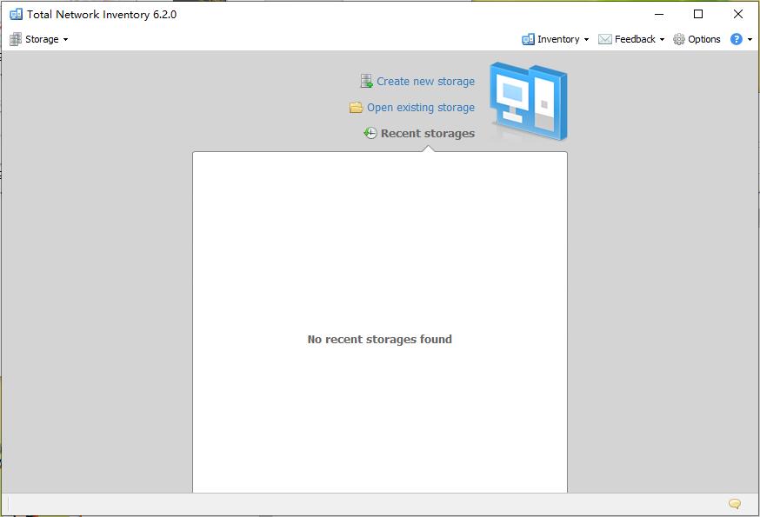Viewport: 760px width, 517px height.
Task: Open the Feedback menu
Action: (631, 39)
